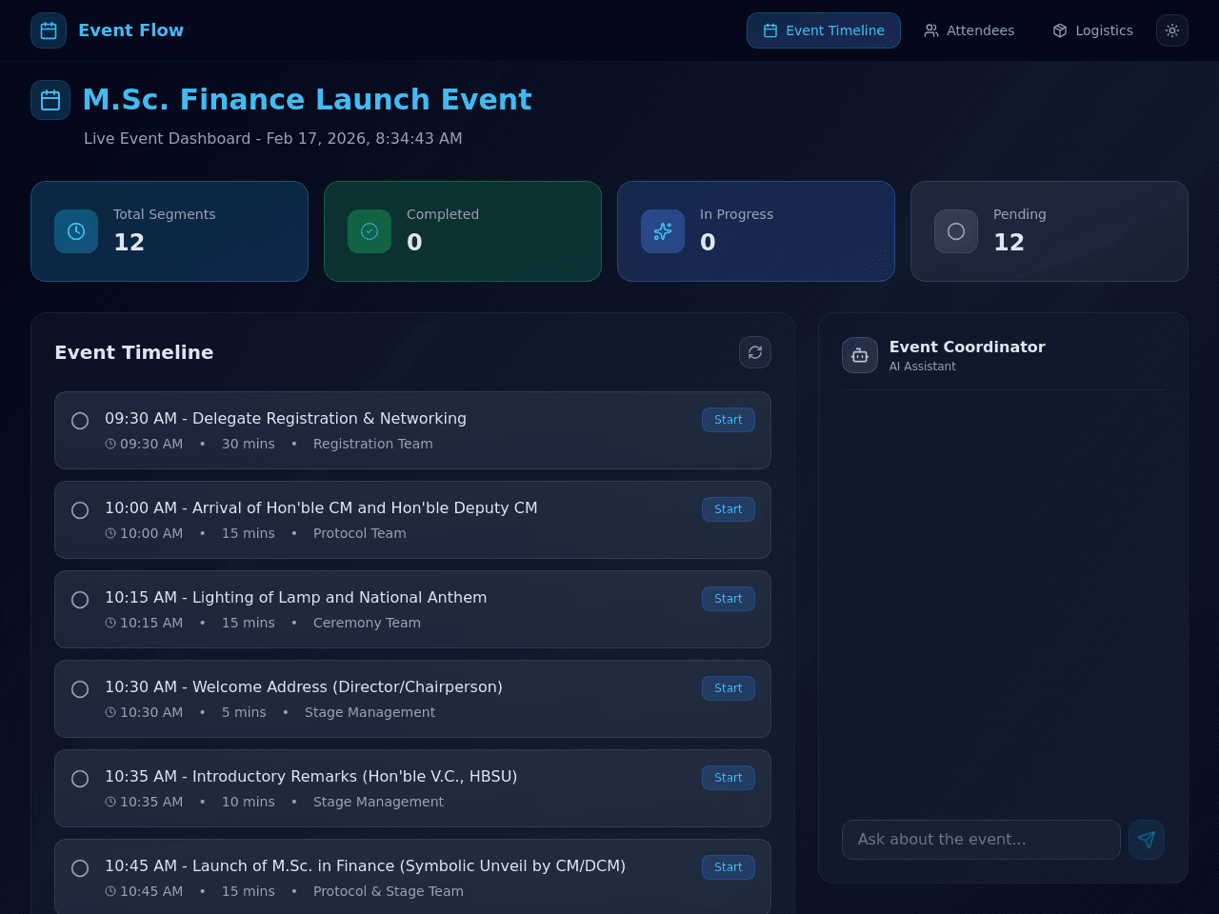Click clock icon next to 10:00 AM time
The image size is (1219, 914).
coord(110,533)
